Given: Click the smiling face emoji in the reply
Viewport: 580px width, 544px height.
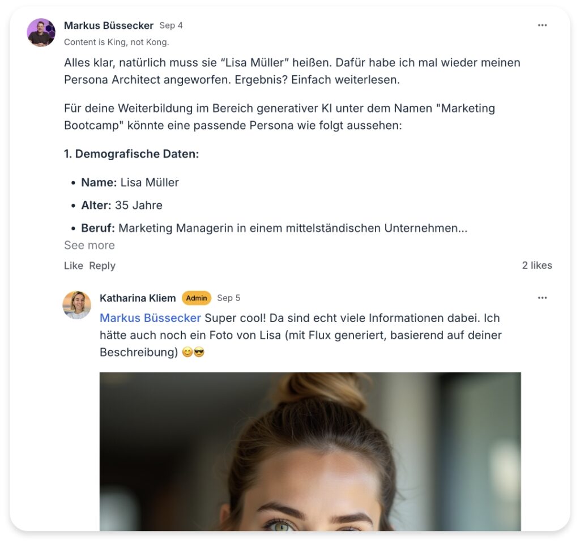Looking at the screenshot, I should [x=187, y=352].
